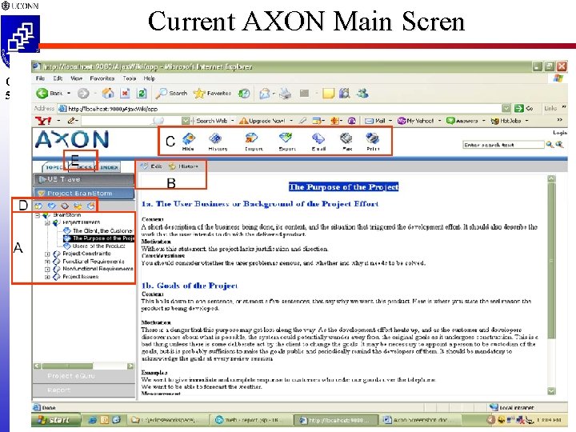Select 'The Client, the Customer' tree item
The image size is (576, 432).
coord(98,230)
